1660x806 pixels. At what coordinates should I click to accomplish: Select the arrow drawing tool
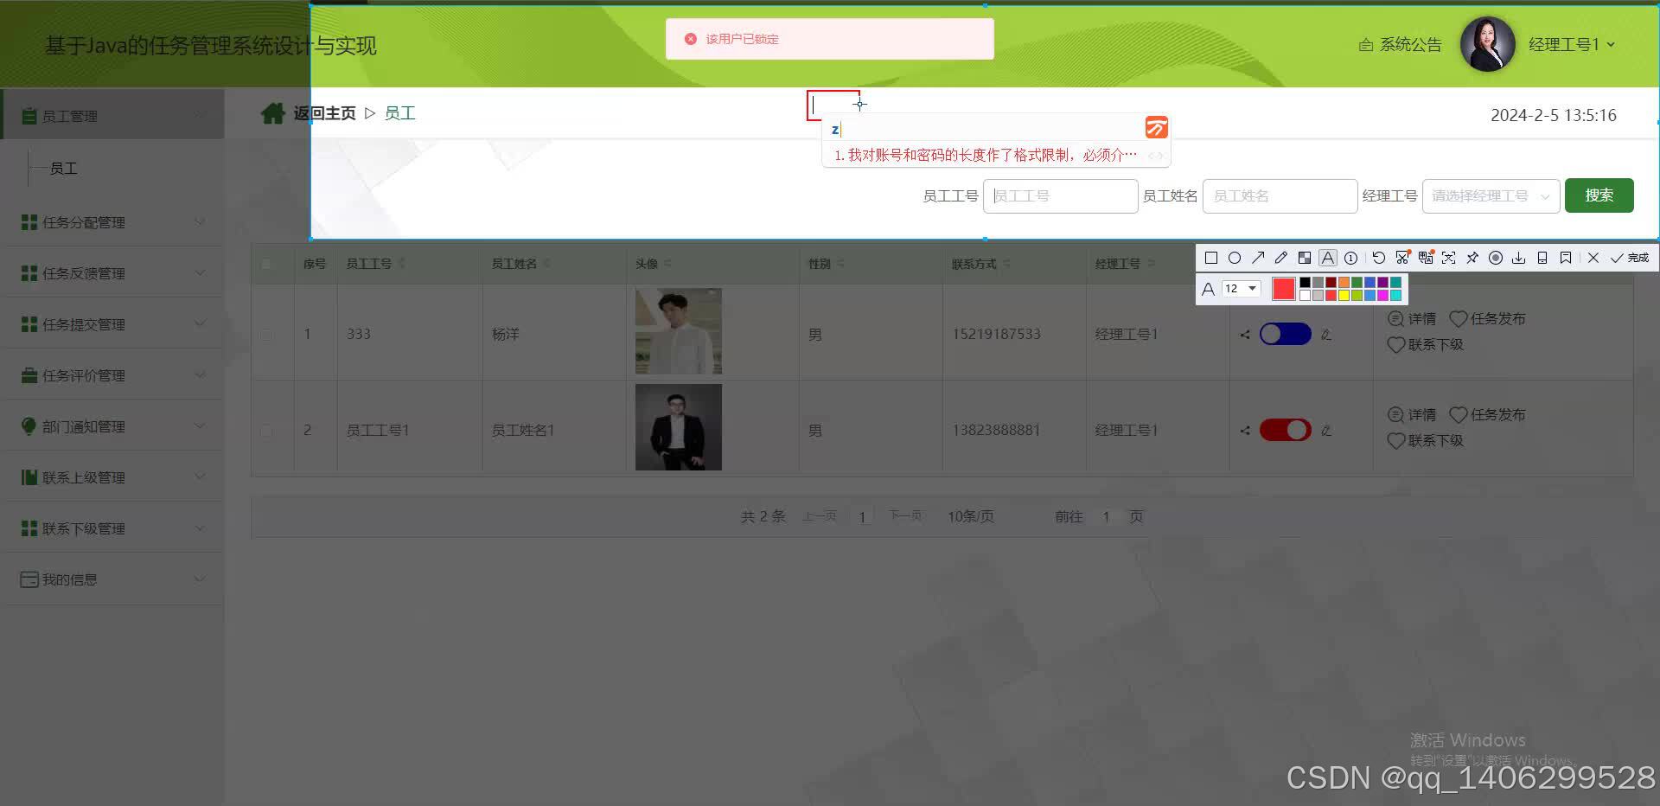[x=1258, y=257]
